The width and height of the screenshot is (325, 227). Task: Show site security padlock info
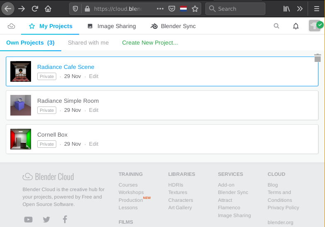pos(87,9)
